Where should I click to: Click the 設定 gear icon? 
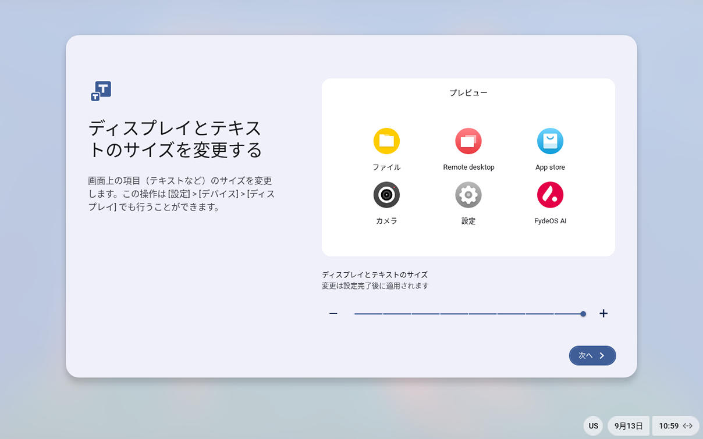coord(468,195)
